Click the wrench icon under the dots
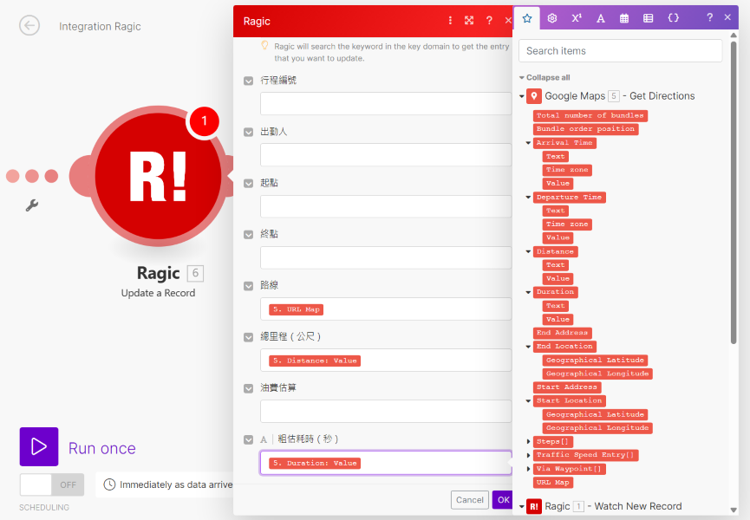The width and height of the screenshot is (750, 520). click(32, 205)
